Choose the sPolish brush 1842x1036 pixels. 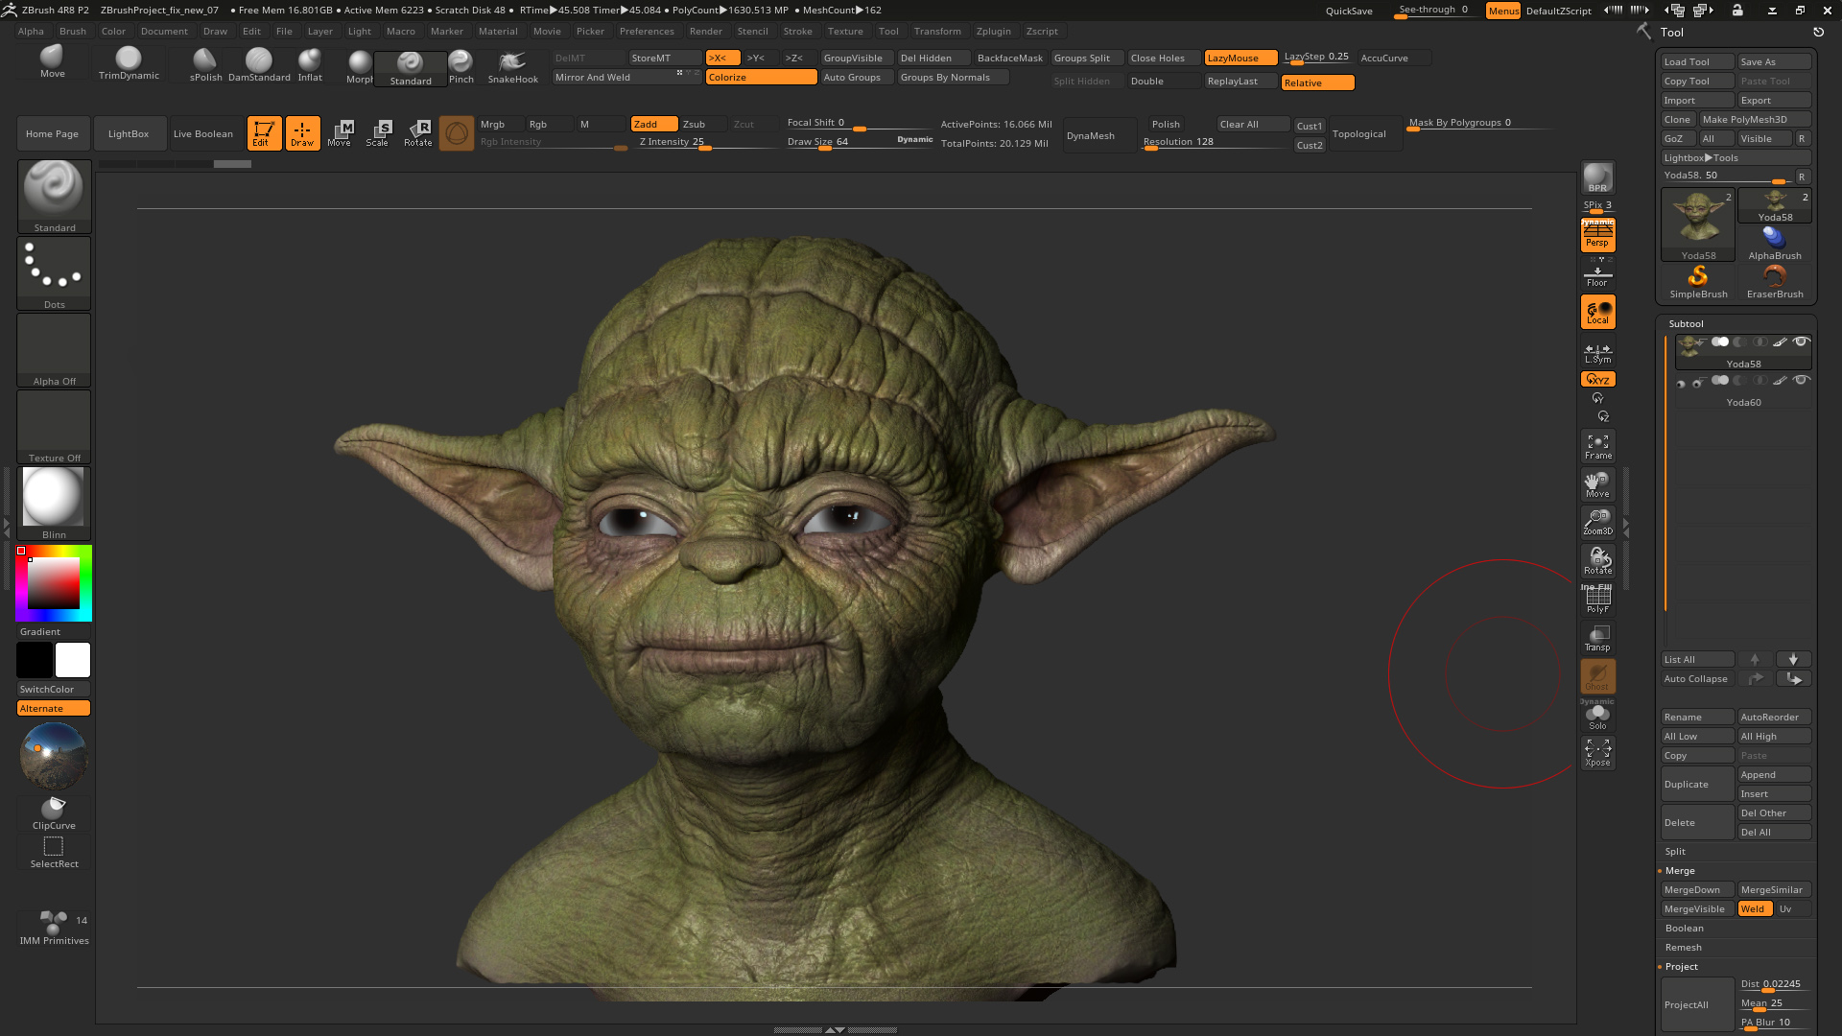click(205, 64)
